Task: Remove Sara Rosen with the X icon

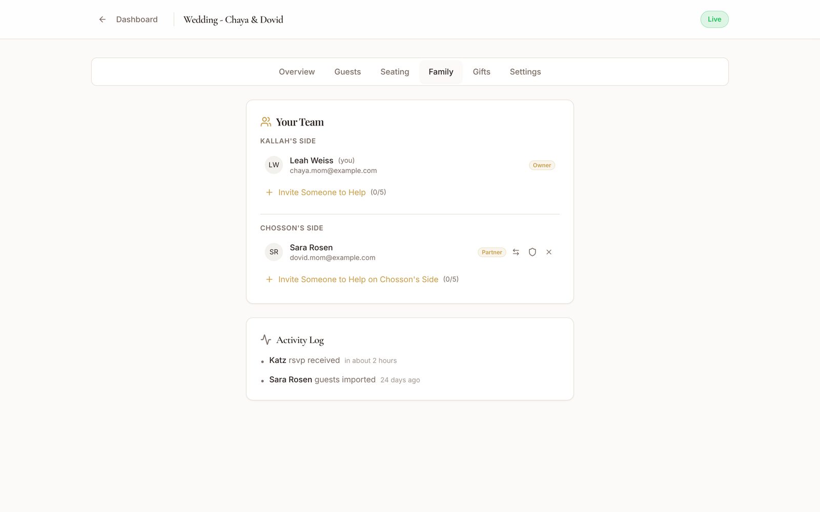Action: point(549,252)
